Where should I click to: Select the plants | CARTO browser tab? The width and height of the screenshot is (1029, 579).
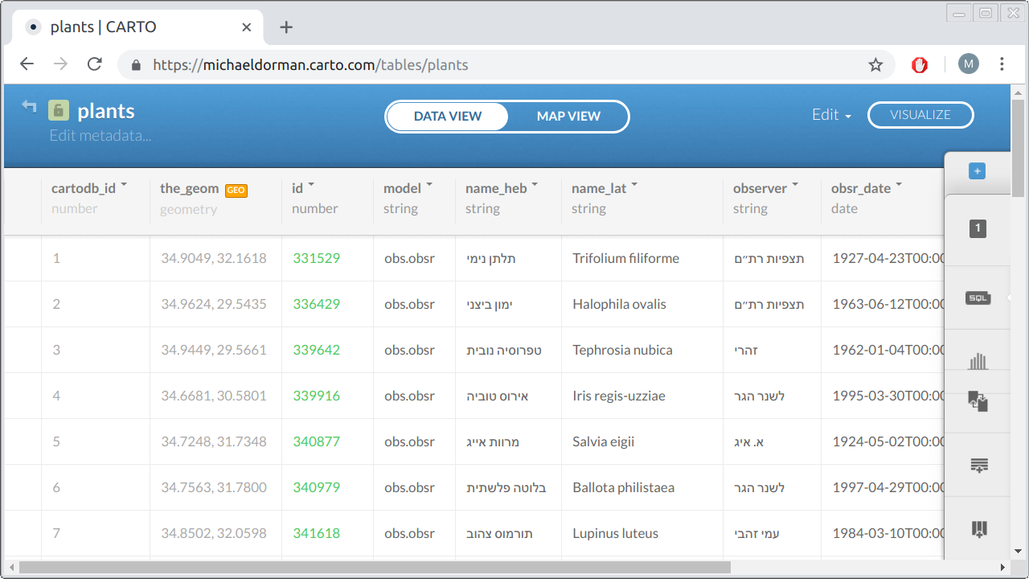click(x=138, y=27)
